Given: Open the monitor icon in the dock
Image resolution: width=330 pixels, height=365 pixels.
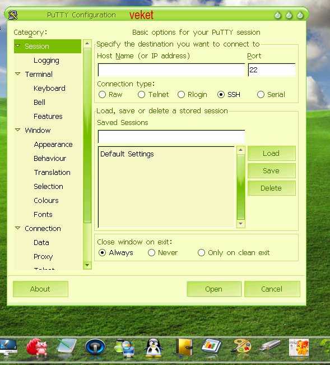Looking at the screenshot, I should click(8, 348).
